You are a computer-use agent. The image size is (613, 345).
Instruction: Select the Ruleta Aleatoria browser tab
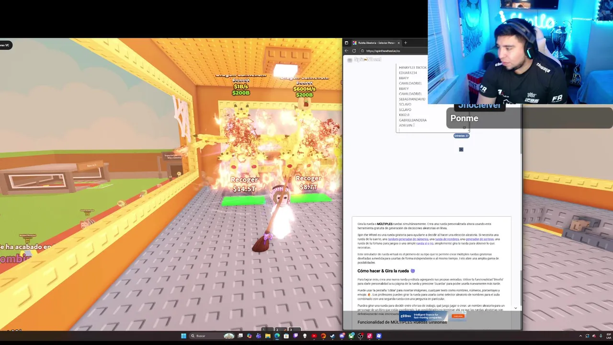tap(377, 43)
